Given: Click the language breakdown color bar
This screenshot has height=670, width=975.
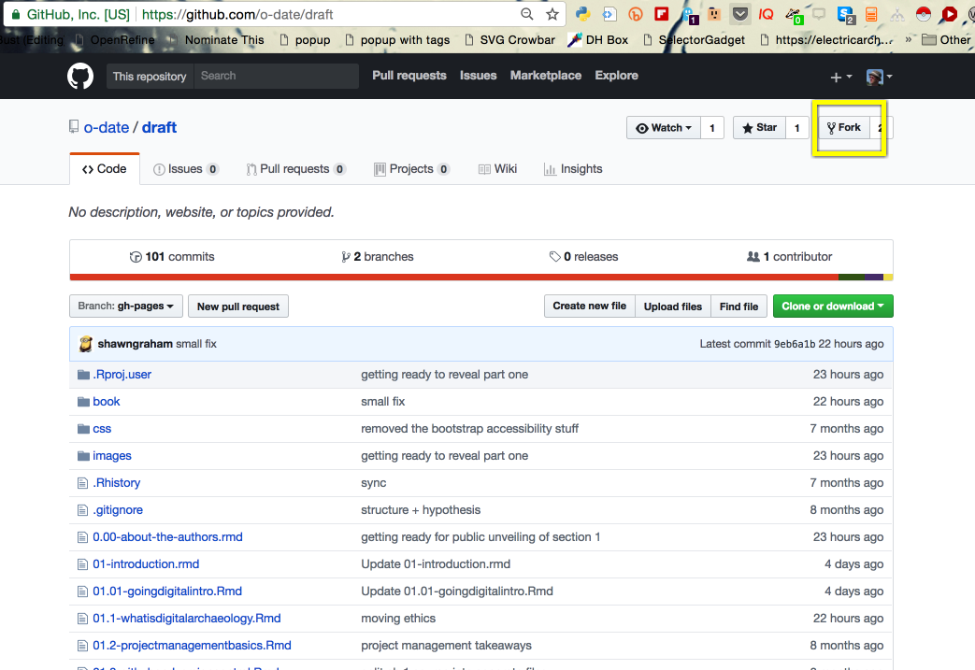Looking at the screenshot, I should 481,278.
